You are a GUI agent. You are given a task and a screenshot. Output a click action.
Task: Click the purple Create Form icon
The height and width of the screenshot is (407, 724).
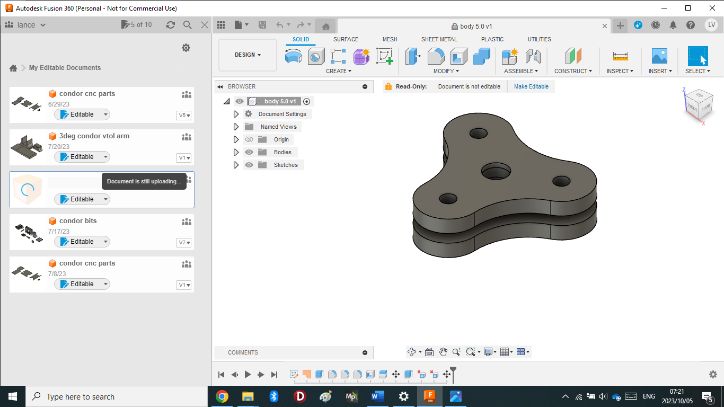[361, 56]
